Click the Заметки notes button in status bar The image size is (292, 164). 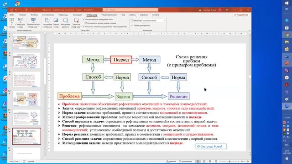[171, 162]
